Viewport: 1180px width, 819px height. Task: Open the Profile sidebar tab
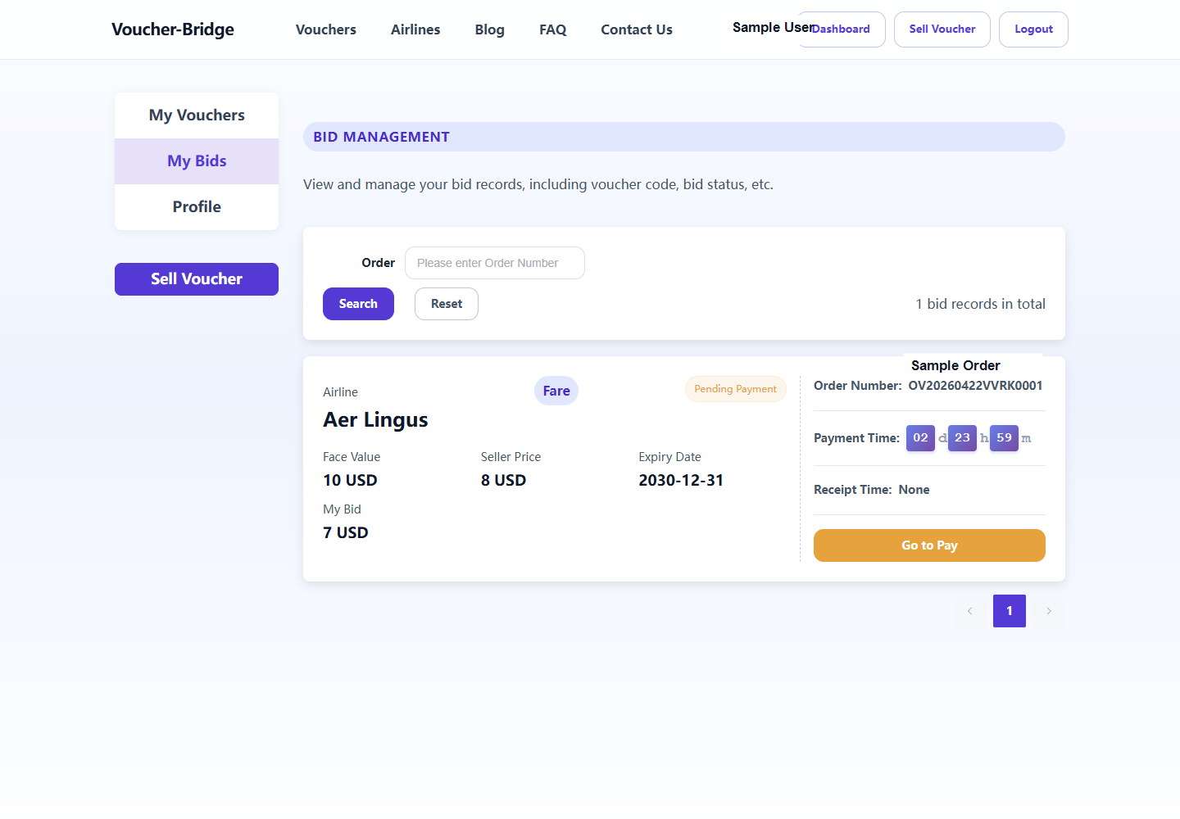tap(197, 207)
